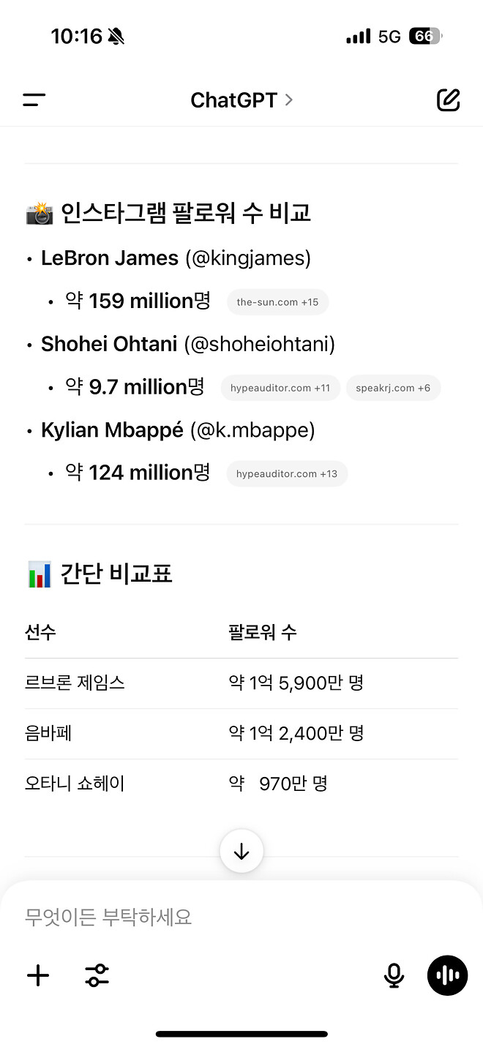Jump to latest message with down arrow

coord(241,851)
